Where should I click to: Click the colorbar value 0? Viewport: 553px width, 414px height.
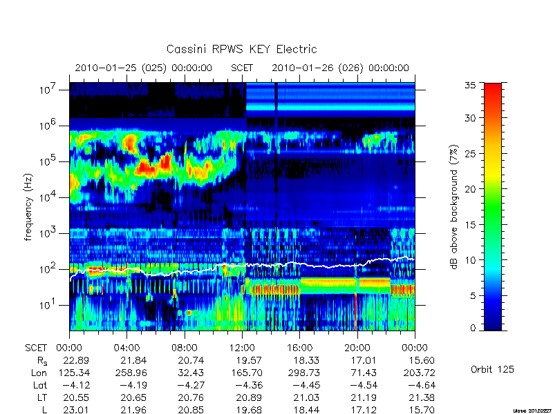(x=473, y=328)
